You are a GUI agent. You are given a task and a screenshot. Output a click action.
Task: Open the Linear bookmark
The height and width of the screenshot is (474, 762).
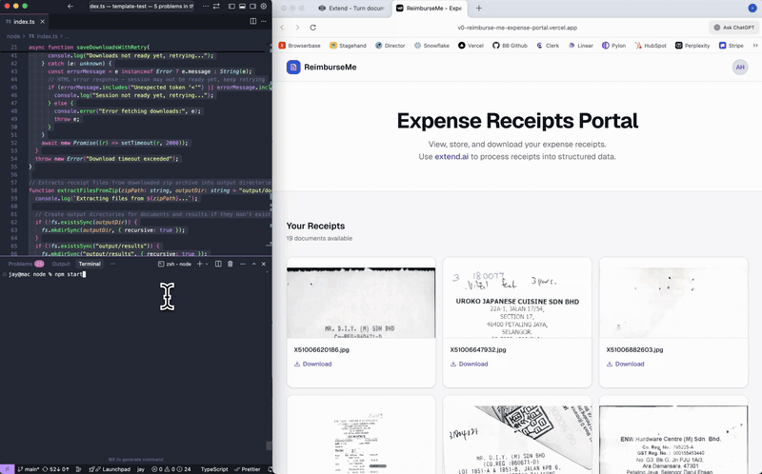(581, 46)
